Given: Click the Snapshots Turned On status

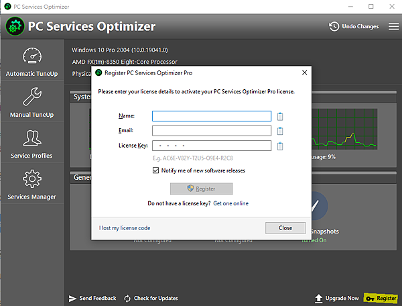Looking at the screenshot, I should (315, 240).
